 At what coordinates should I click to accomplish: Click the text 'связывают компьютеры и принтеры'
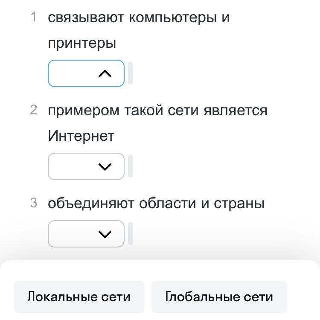pyautogui.click(x=139, y=18)
